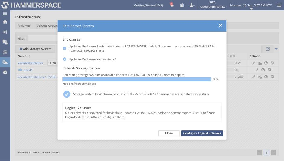Image resolution: width=284 pixels, height=161 pixels.
Task: Click the large success checkmark icon
Action: coord(67,94)
